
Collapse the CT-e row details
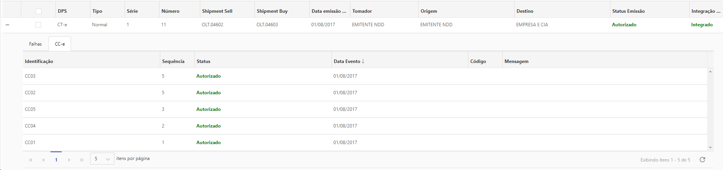coord(7,25)
